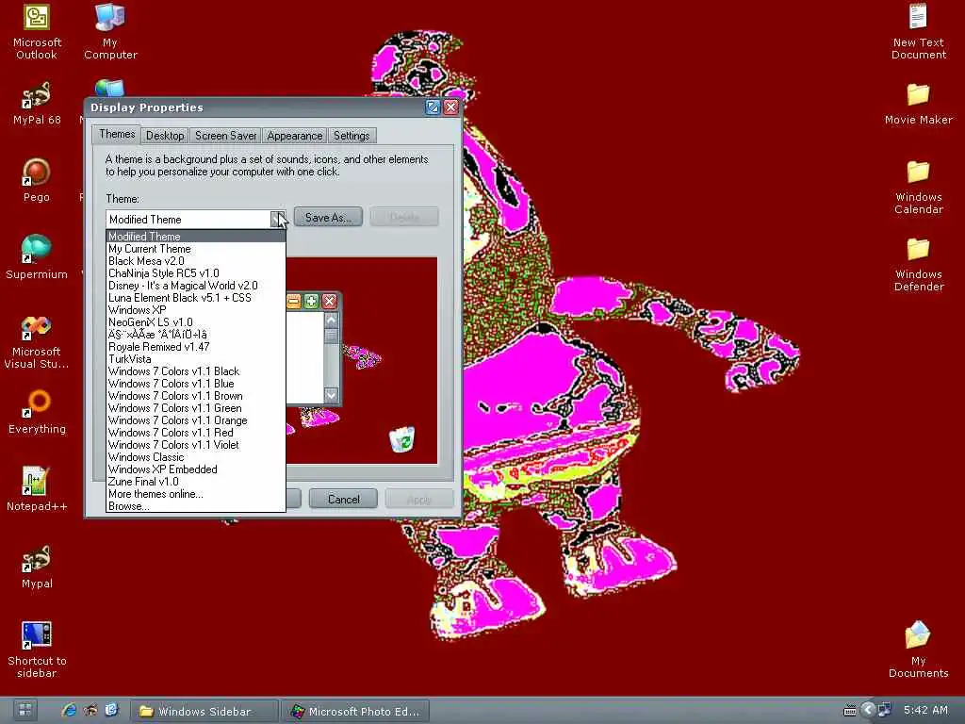Viewport: 965px width, 724px height.
Task: Collapse the Theme dropdown arrow
Action: click(x=278, y=219)
